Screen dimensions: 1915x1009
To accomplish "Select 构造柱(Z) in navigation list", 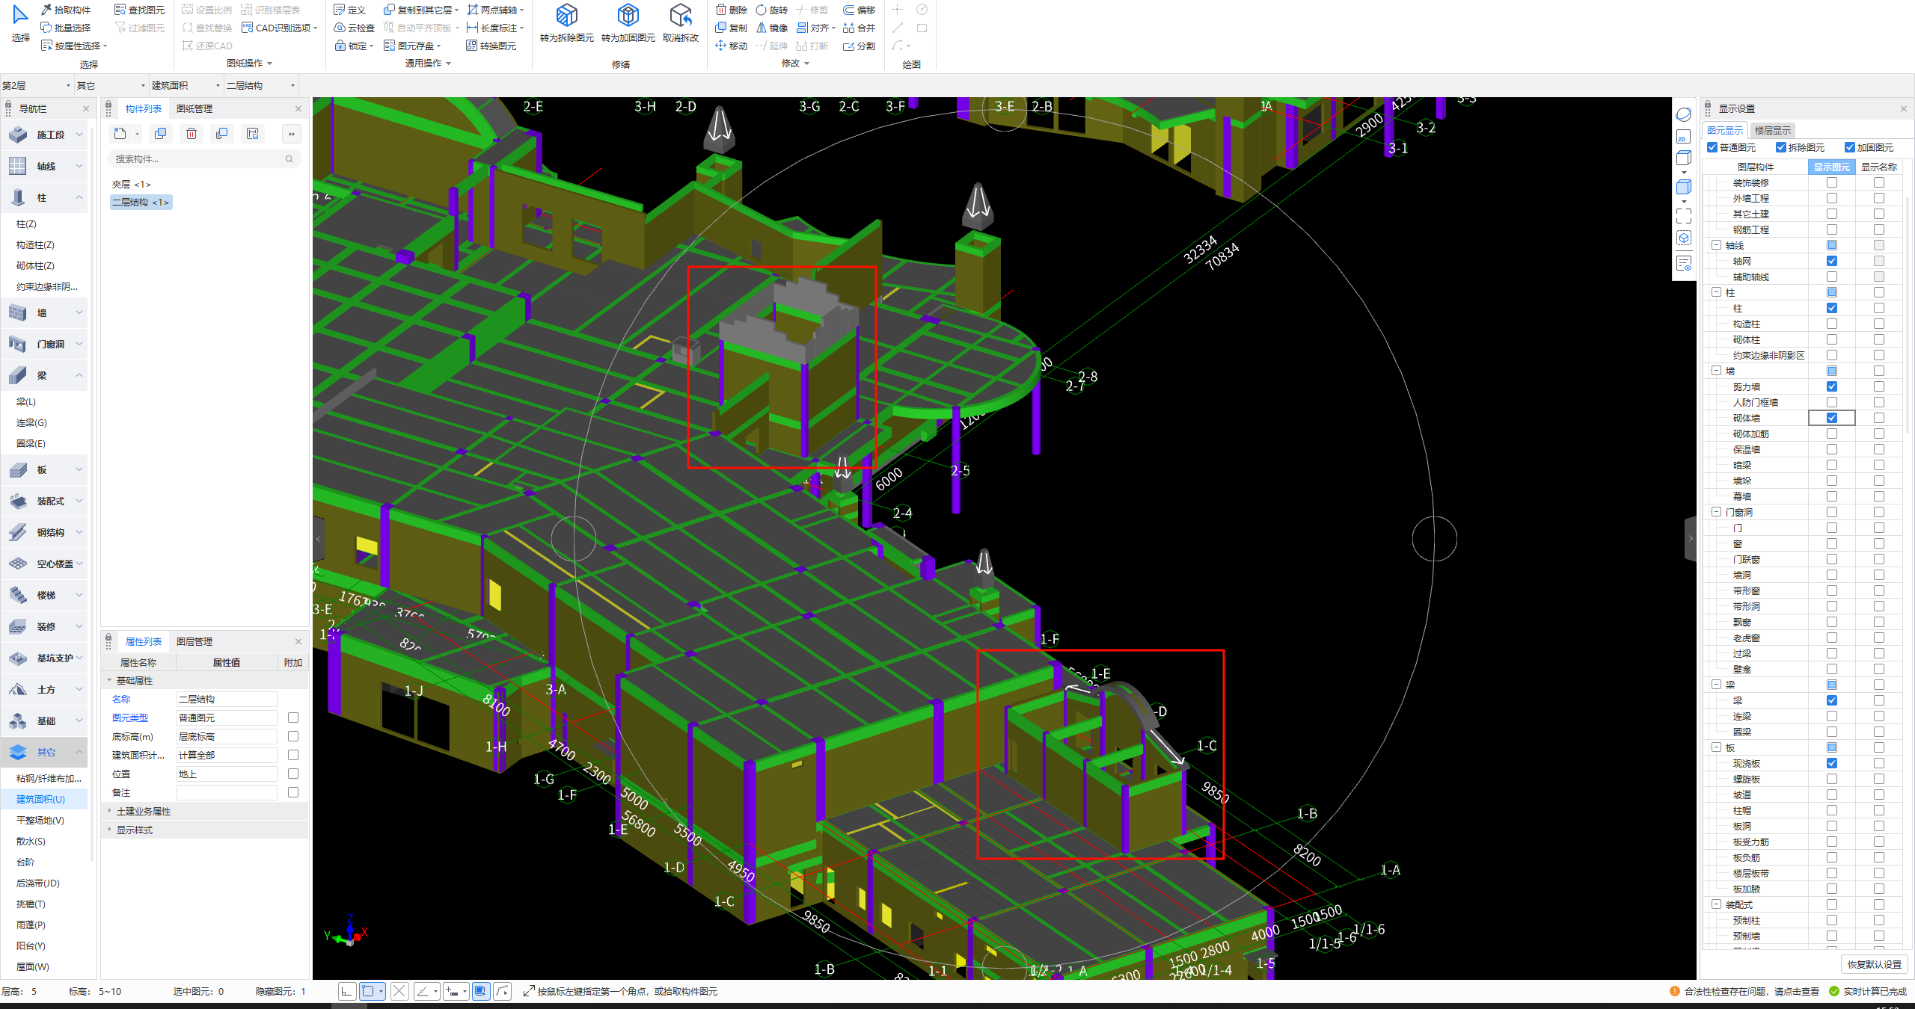I will pos(35,244).
